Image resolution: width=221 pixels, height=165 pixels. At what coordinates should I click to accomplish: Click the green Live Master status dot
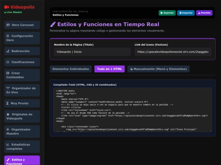[x=5, y=12]
